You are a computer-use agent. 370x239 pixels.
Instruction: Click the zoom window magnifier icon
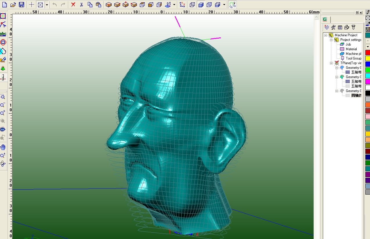pos(3,97)
